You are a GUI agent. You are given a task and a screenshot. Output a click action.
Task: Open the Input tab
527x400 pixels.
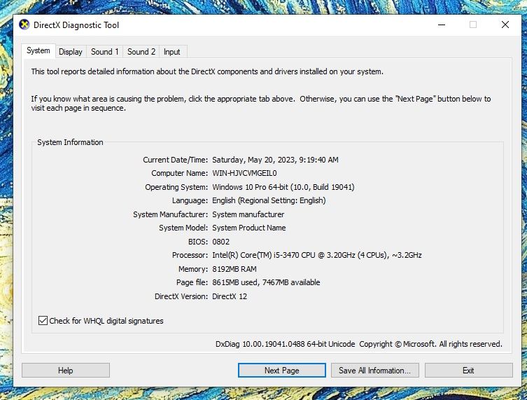pos(171,52)
